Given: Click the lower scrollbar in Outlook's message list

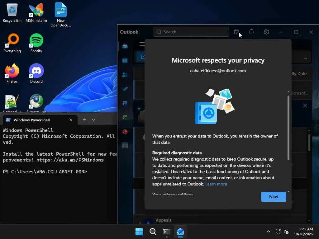Looking at the screenshot, I should (309, 142).
